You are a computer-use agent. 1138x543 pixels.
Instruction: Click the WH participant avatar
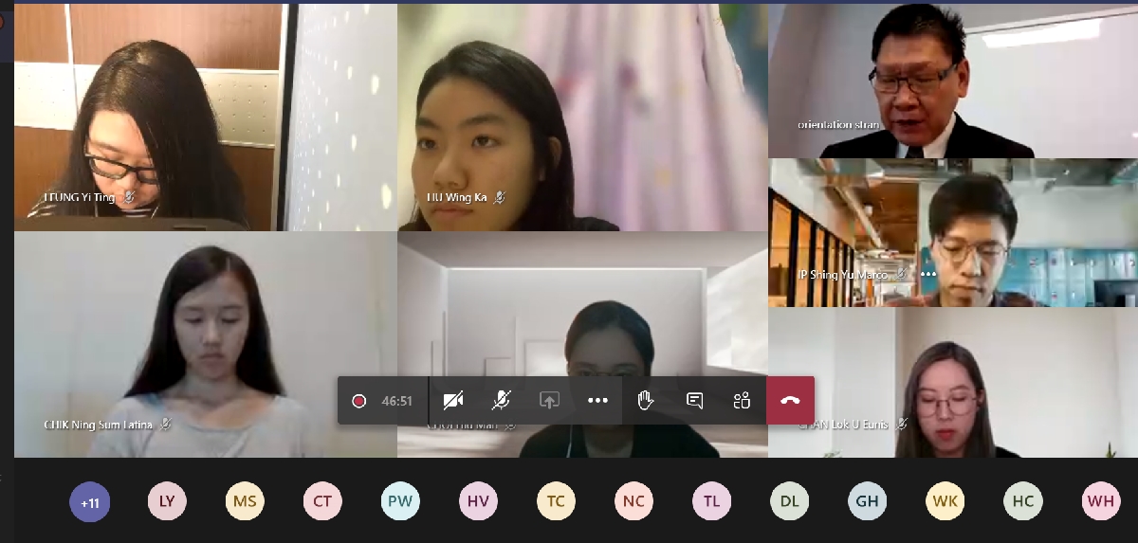[x=1100, y=501]
